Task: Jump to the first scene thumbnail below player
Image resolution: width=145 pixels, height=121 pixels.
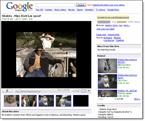Action: (x=12, y=101)
